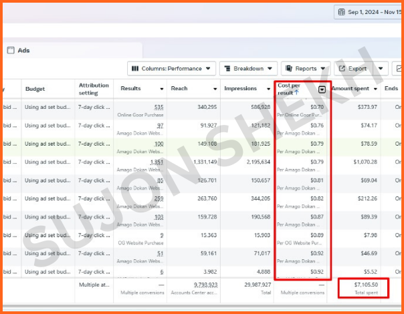Screen dimensions: 404x314
Task: Click the Export button
Action: 353,68
